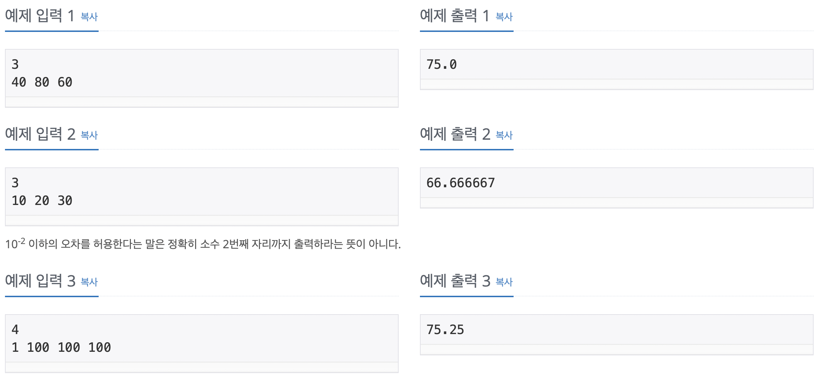Click the 예제 출력 1 heading

(x=455, y=16)
